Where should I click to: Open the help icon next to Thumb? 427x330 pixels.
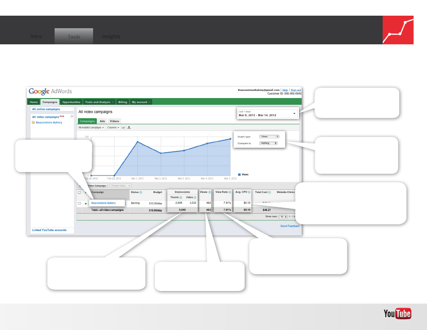point(180,197)
